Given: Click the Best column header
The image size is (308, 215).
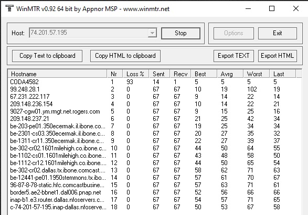Looking at the screenshot, I should coord(204,74).
